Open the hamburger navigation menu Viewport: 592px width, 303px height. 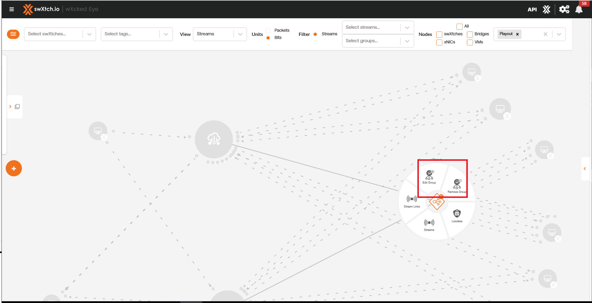[x=12, y=9]
